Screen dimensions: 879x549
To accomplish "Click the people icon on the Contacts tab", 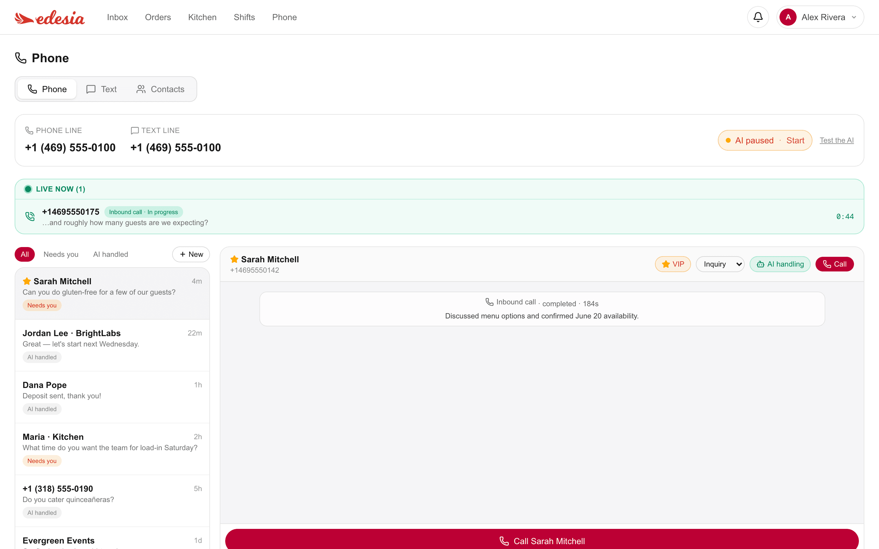I will coord(141,89).
